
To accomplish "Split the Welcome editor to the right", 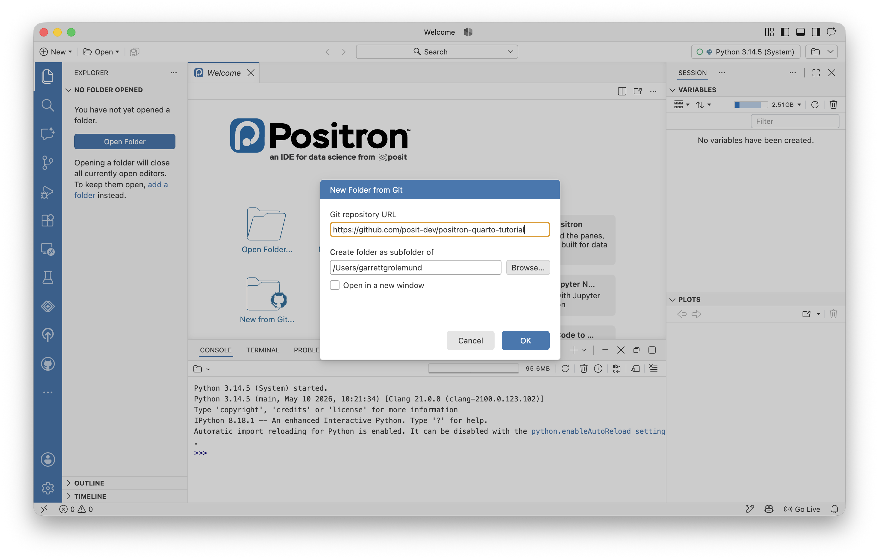I will 622,91.
